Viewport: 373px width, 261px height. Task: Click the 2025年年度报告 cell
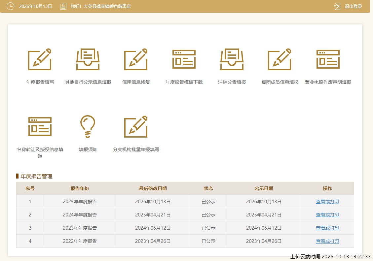[x=80, y=202]
